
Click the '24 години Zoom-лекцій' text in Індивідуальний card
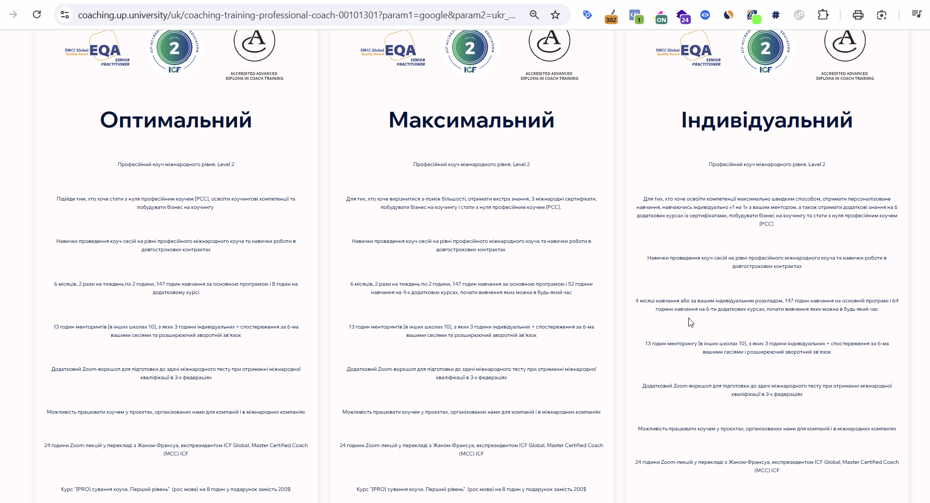pyautogui.click(x=767, y=466)
